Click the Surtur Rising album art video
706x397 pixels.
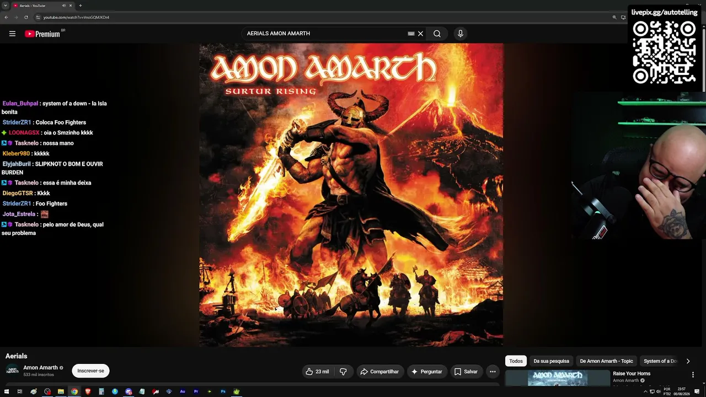(351, 195)
